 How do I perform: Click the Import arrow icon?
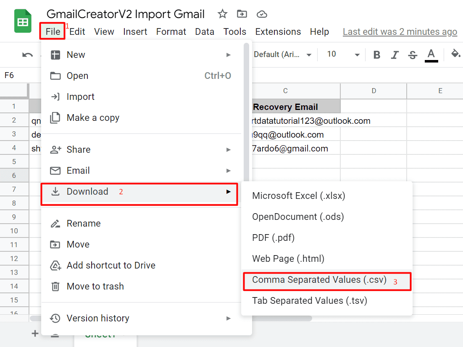tap(55, 97)
